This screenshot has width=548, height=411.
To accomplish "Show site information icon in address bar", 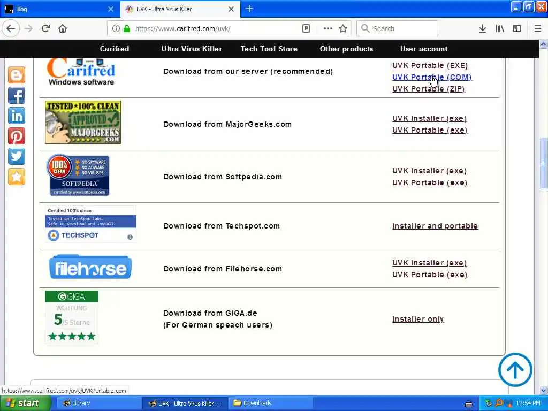I will pos(116,29).
